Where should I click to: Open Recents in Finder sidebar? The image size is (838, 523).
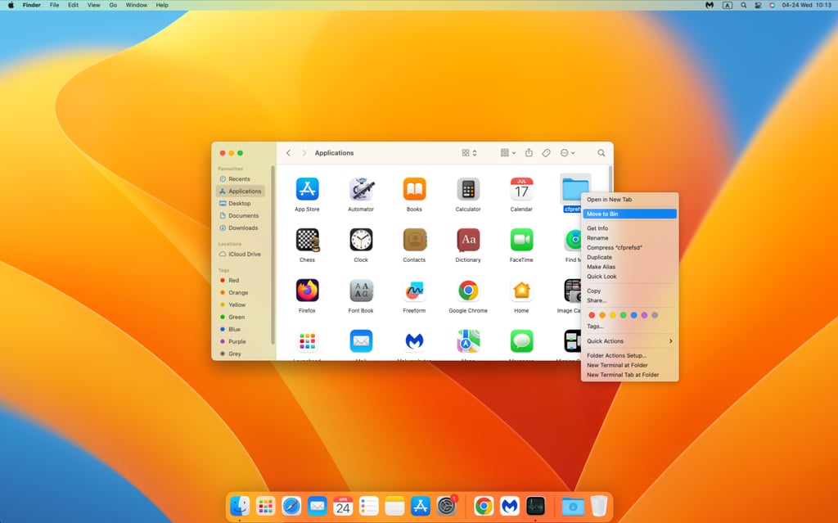tap(241, 179)
